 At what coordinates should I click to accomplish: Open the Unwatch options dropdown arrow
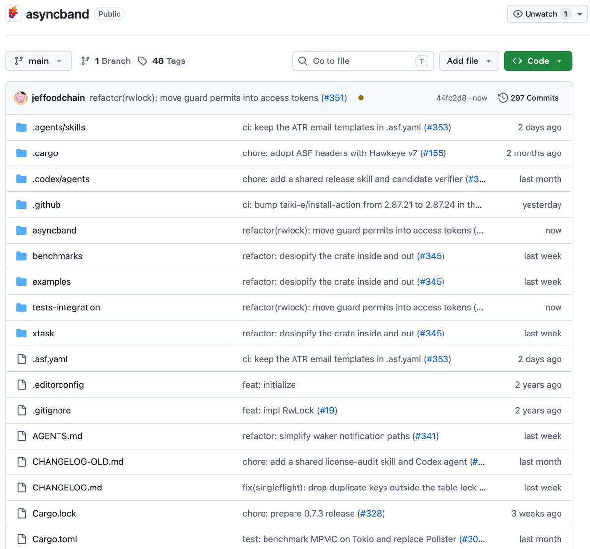pos(580,14)
